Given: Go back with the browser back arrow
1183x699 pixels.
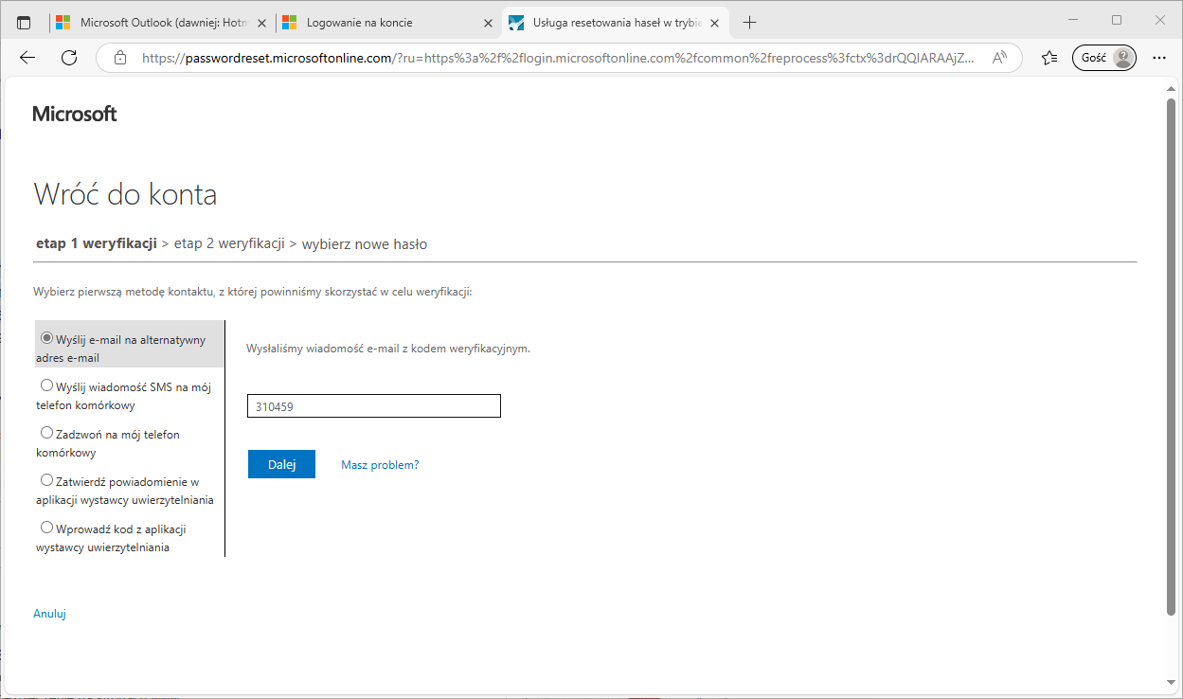Looking at the screenshot, I should (27, 58).
